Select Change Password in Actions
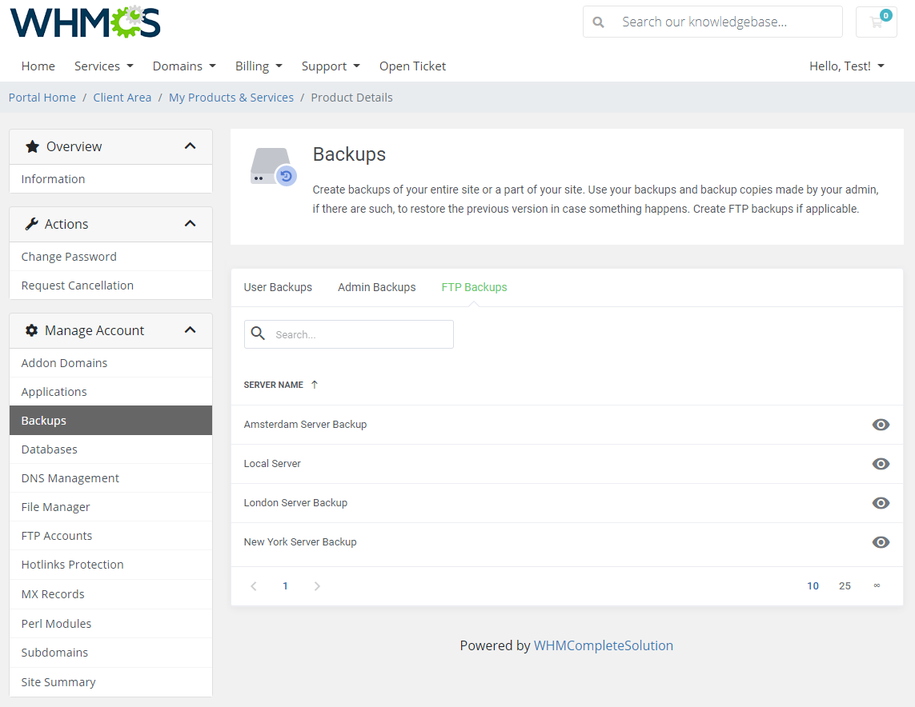The height and width of the screenshot is (707, 915). pyautogui.click(x=67, y=256)
